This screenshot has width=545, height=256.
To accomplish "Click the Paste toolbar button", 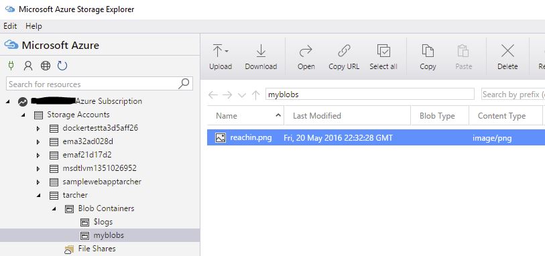I will tap(463, 57).
